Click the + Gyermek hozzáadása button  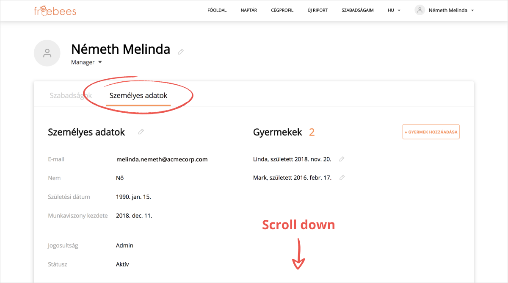(x=431, y=132)
